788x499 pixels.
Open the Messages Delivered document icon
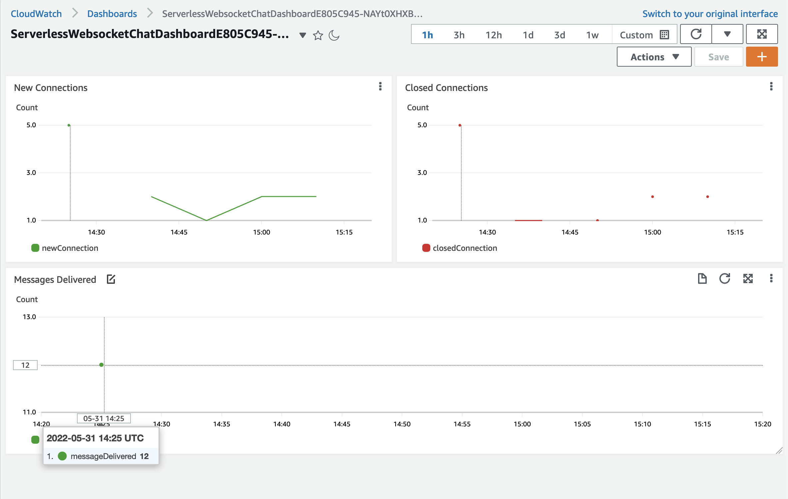tap(702, 278)
